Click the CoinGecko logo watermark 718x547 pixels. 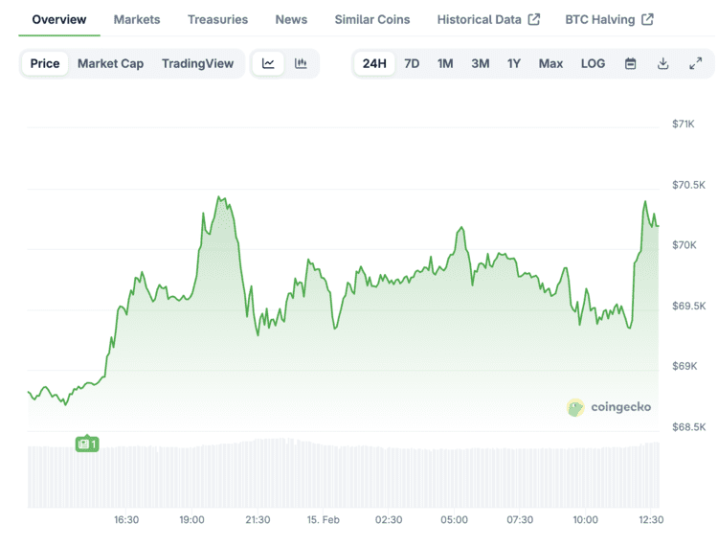coord(609,407)
